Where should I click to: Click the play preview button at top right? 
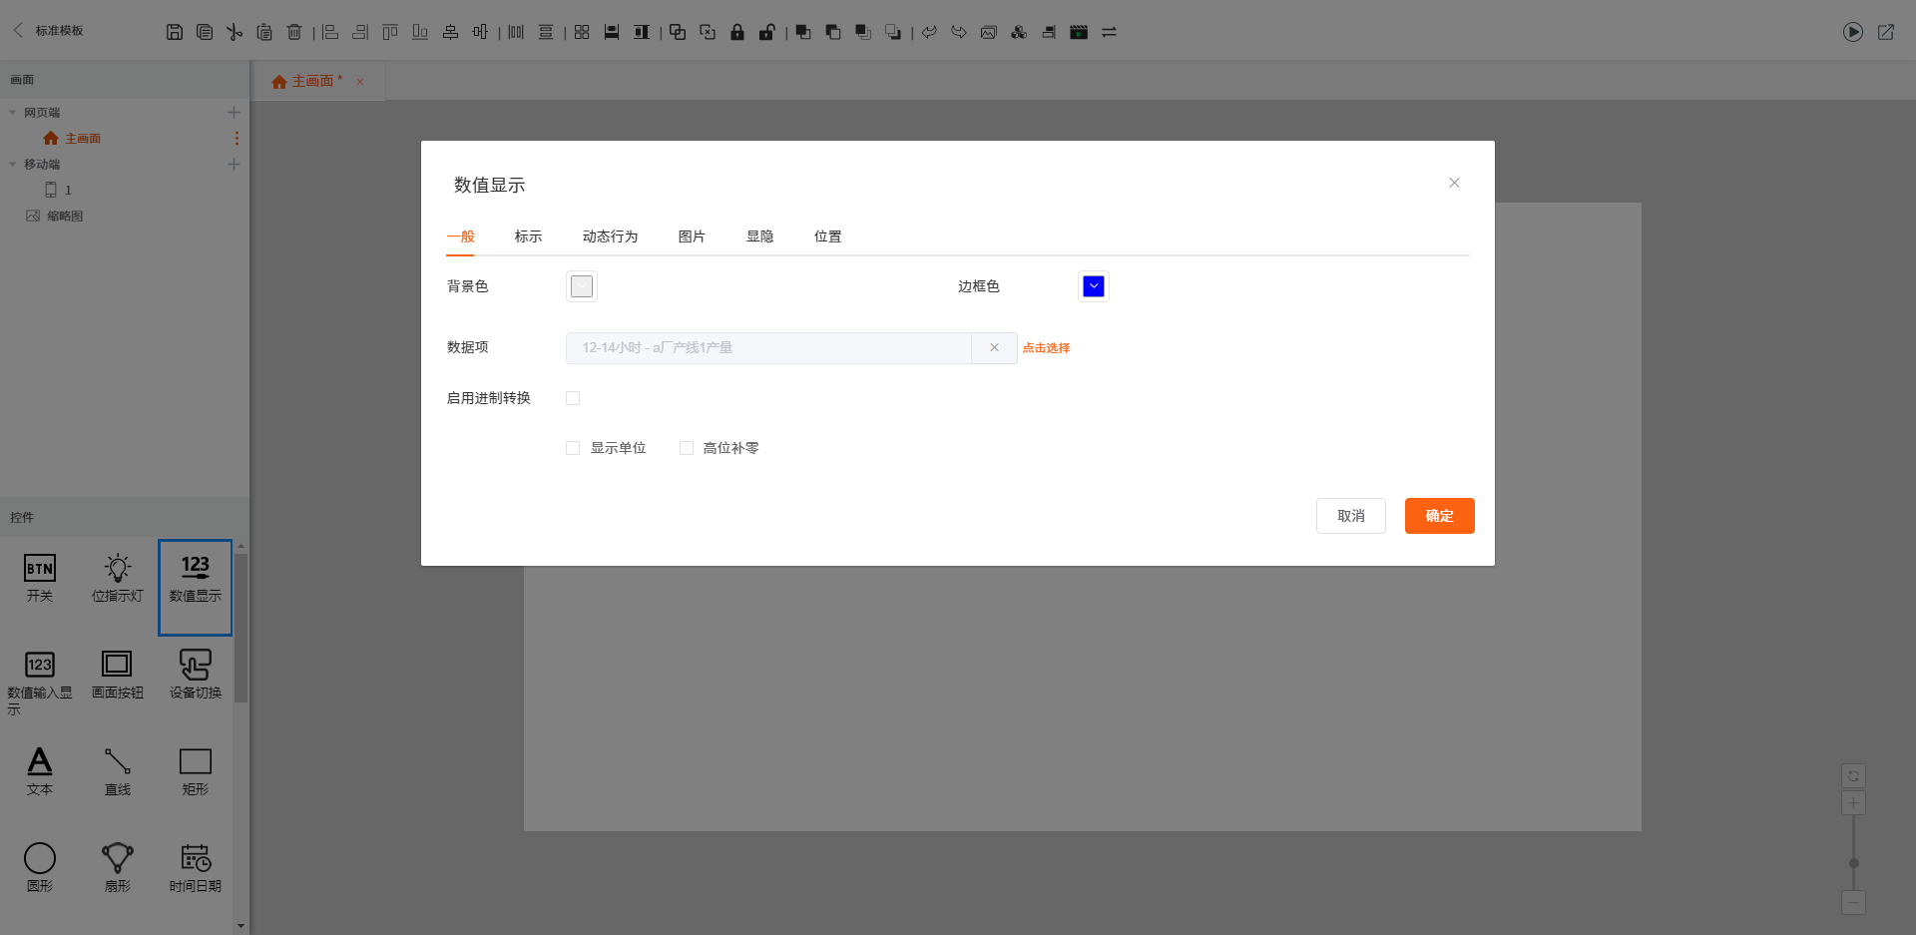[1853, 32]
